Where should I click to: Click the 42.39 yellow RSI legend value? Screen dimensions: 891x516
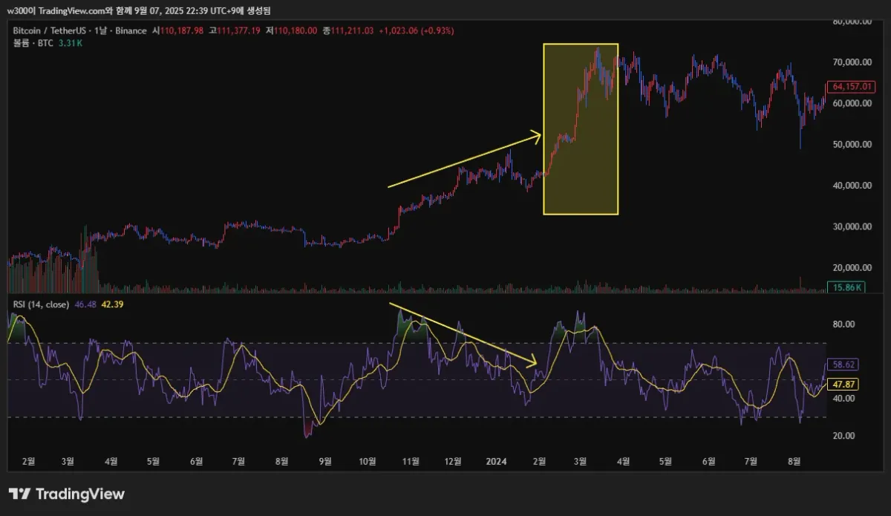tap(112, 304)
